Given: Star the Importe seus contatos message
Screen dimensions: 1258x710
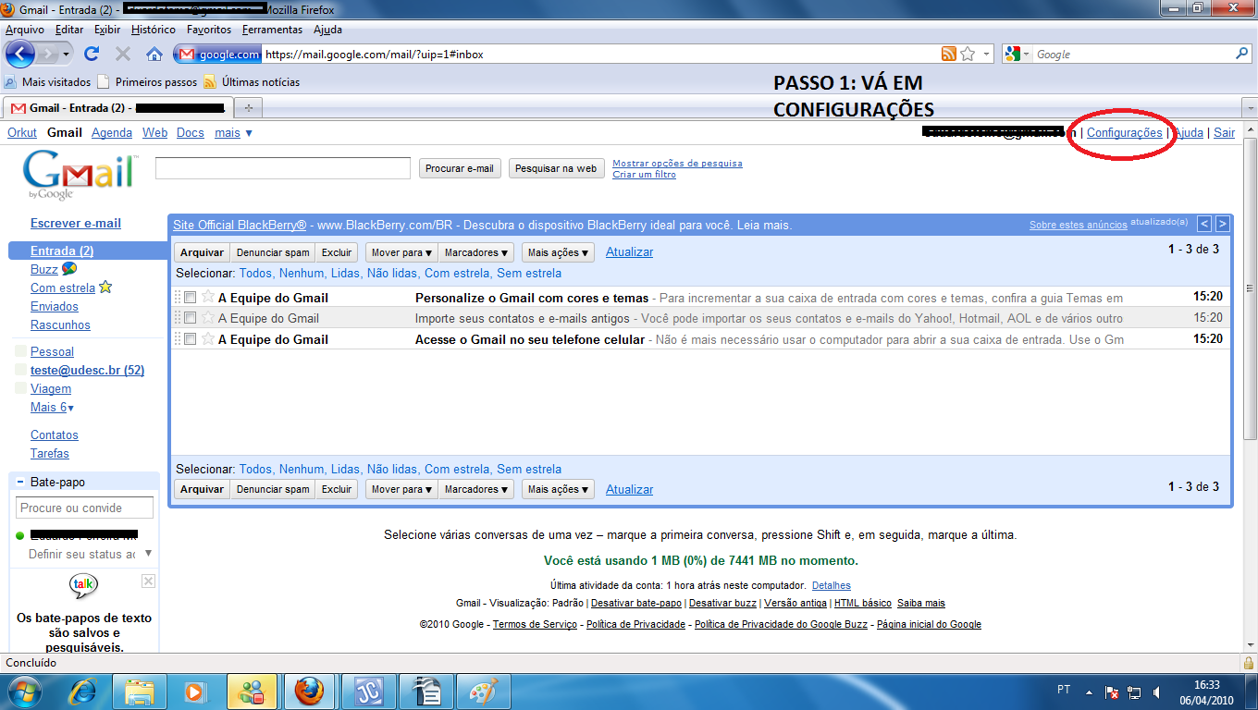Looking at the screenshot, I should point(208,318).
